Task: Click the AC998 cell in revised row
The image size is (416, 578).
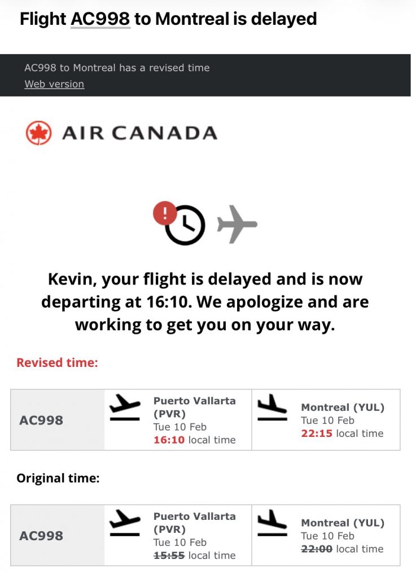Action: click(x=41, y=420)
